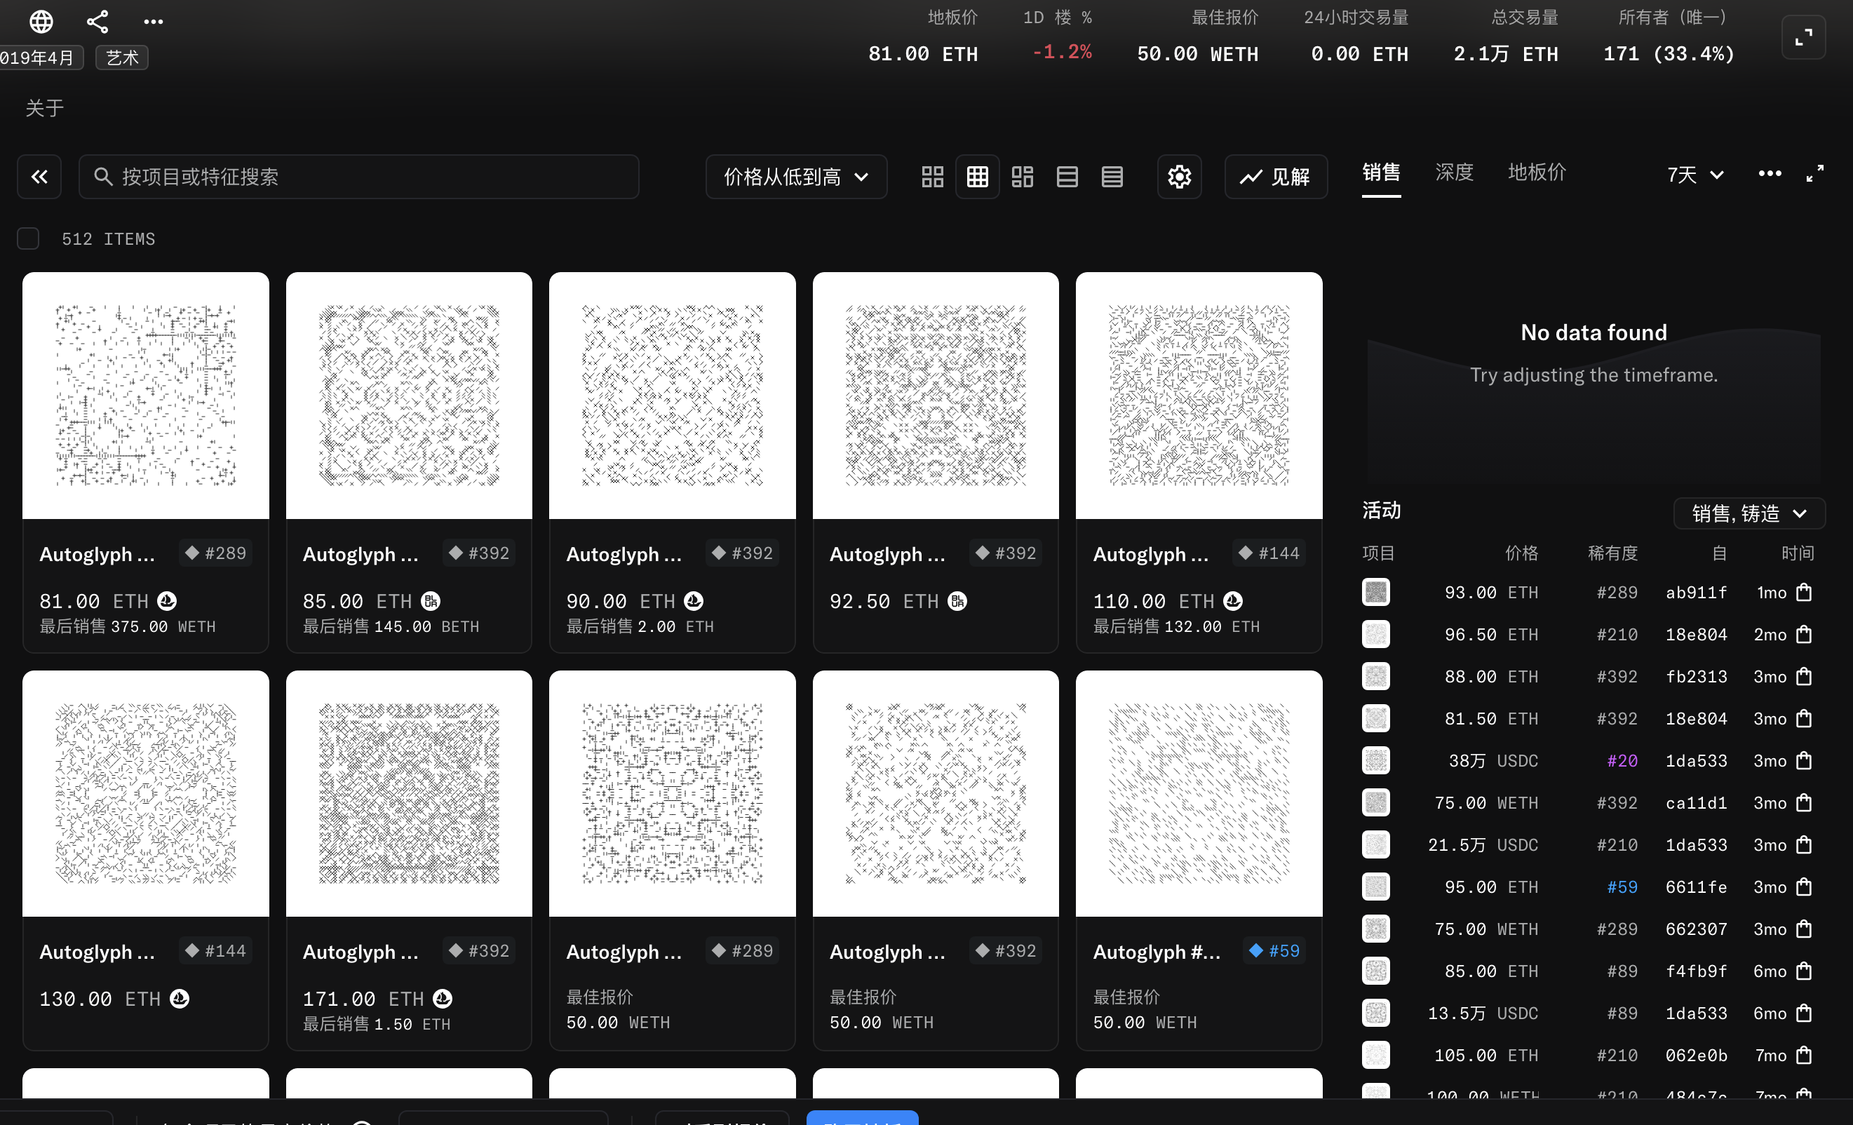Open the 价格从低到高 sort dropdown
The image size is (1853, 1125).
(795, 177)
